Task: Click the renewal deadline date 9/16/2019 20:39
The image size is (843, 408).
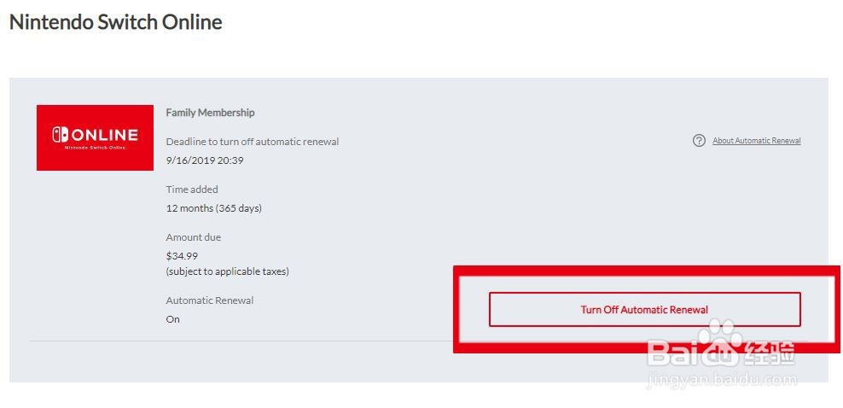Action: [205, 160]
